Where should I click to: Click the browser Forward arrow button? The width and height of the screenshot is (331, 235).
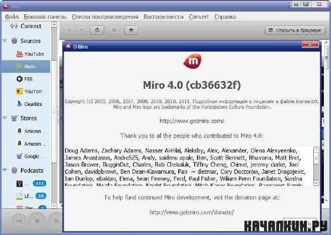(x=82, y=30)
